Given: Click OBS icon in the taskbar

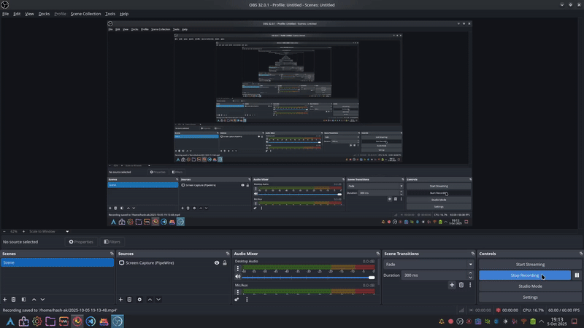Looking at the screenshot, I should coord(118,321).
